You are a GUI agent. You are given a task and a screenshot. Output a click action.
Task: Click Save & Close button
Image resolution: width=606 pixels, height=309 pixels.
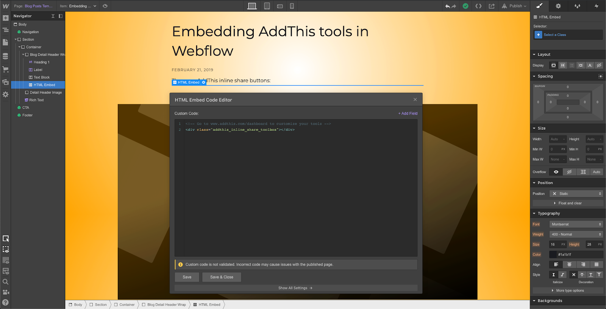222,277
